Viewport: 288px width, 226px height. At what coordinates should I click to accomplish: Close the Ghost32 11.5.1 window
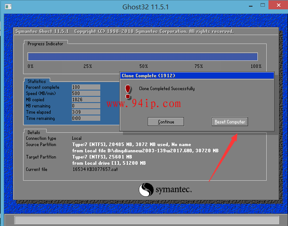[x=278, y=5]
